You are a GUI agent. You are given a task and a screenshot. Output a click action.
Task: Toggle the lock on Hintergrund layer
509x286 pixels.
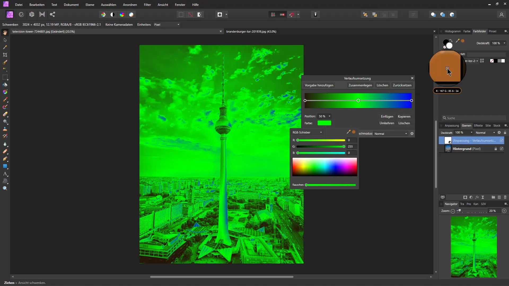click(x=496, y=149)
